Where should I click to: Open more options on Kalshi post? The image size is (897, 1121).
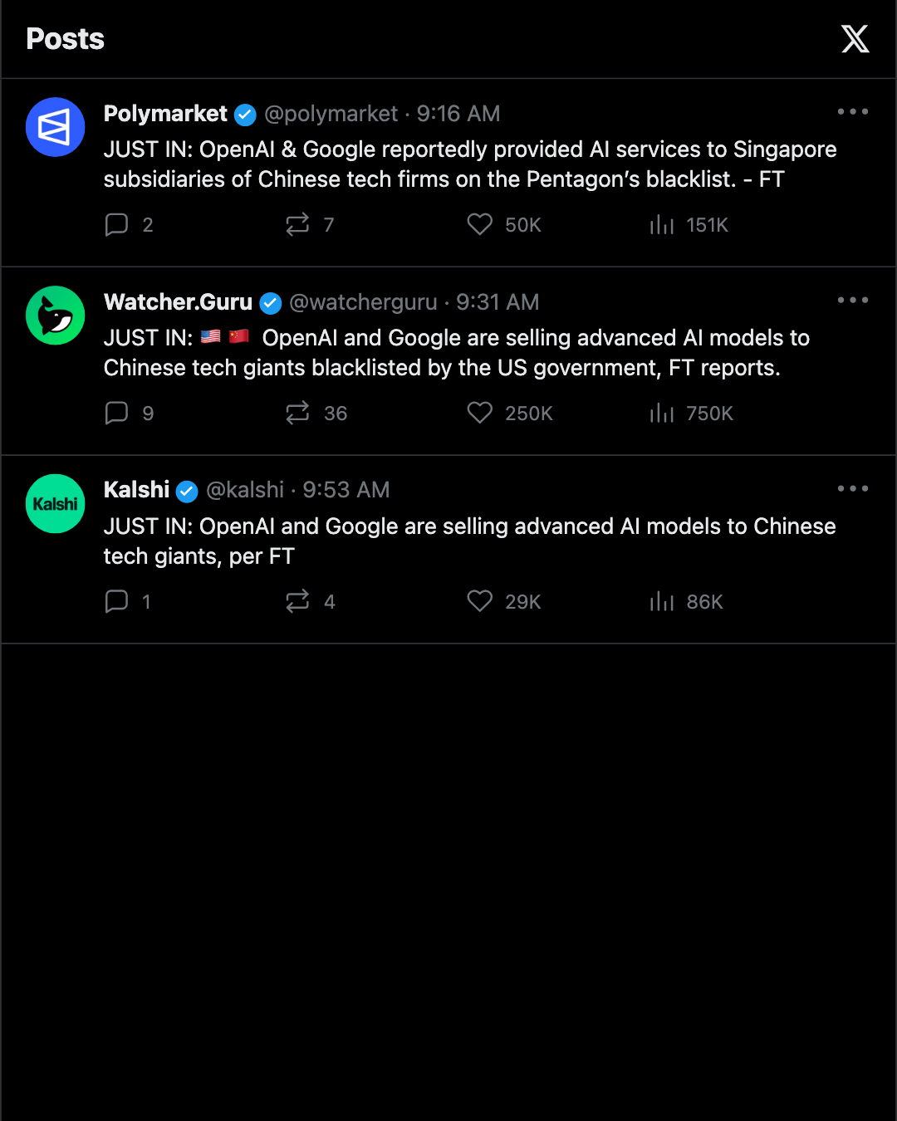(853, 489)
